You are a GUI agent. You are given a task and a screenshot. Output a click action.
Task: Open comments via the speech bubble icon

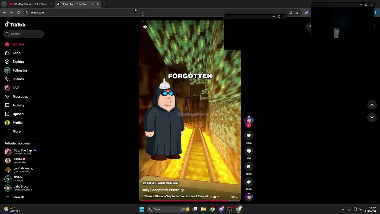[x=249, y=151]
